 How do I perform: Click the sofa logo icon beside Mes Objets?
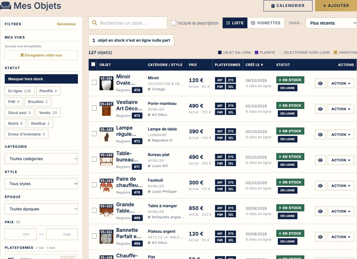(x=5, y=6)
